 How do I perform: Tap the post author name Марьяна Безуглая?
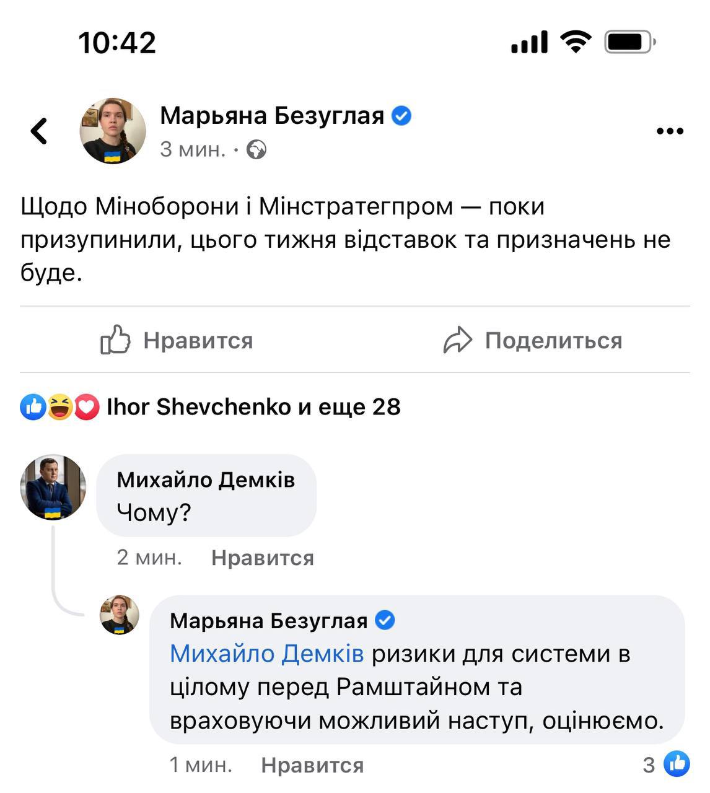pyautogui.click(x=272, y=116)
